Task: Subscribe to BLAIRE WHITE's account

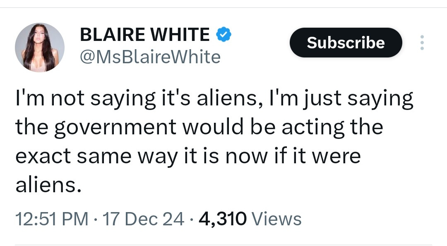Action: pos(346,43)
